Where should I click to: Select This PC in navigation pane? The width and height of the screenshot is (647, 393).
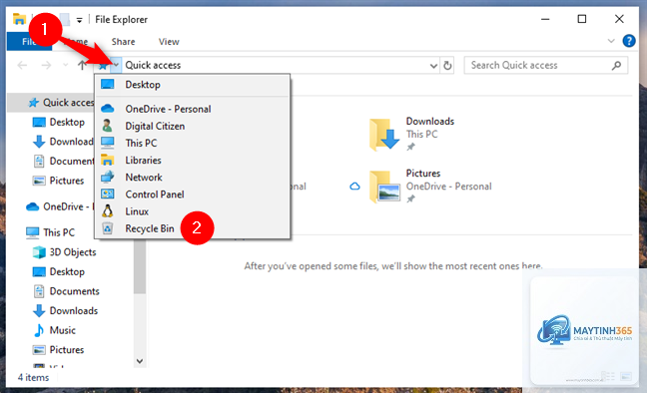[x=59, y=232]
